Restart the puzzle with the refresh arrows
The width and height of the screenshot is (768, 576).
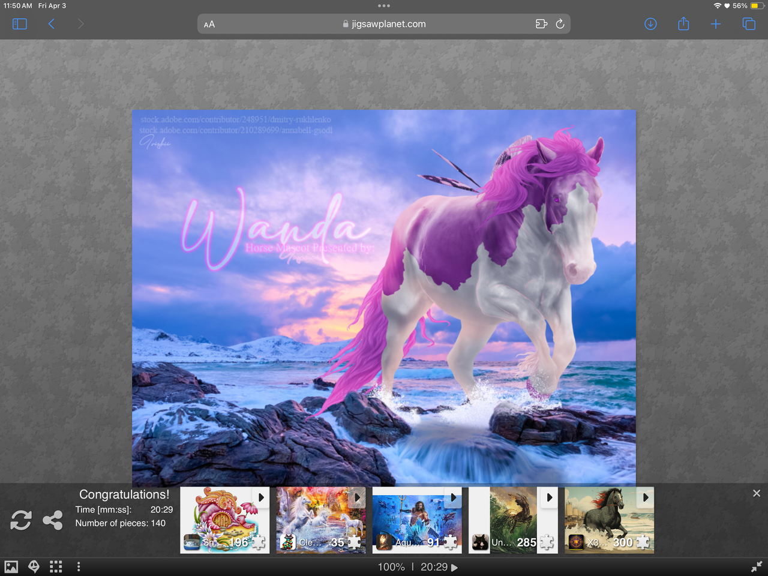click(21, 520)
